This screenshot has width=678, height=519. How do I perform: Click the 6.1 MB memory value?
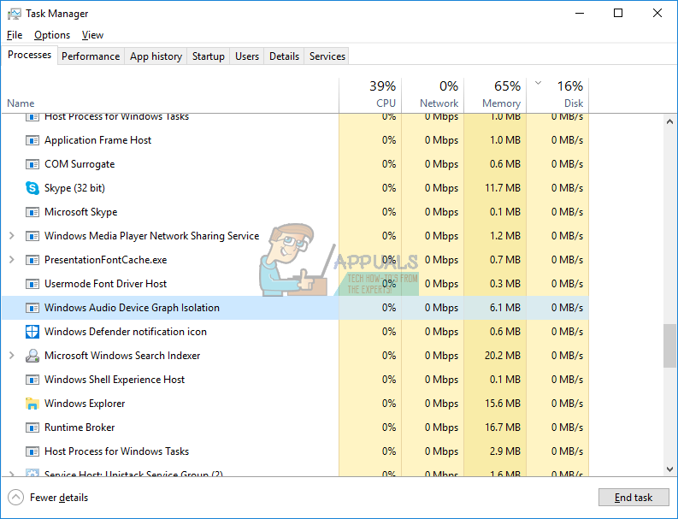pos(505,308)
